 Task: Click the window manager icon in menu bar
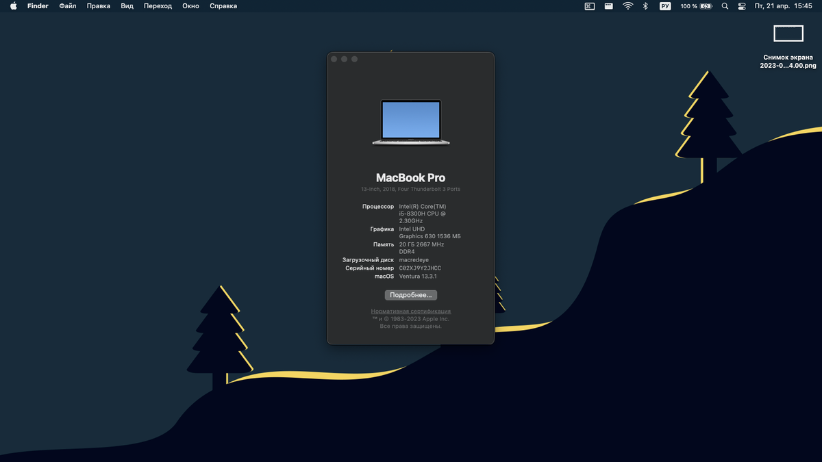589,5
